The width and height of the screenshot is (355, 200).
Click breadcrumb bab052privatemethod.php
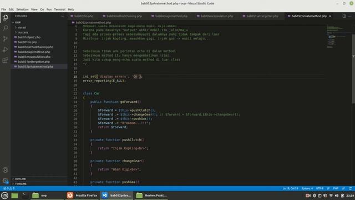pyautogui.click(x=93, y=22)
